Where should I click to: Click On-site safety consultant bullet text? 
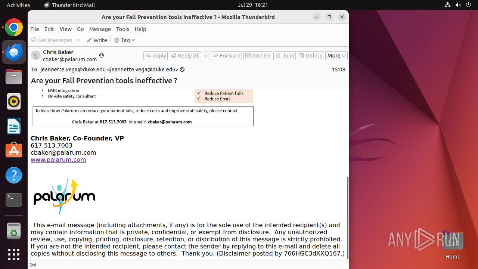[72, 96]
